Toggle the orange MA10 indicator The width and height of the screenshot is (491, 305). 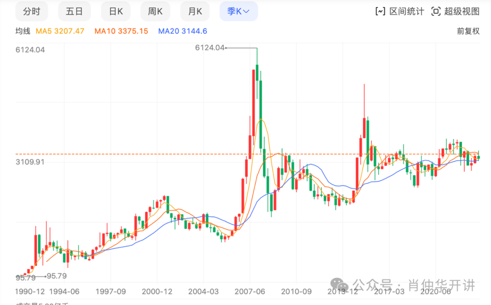[x=121, y=31]
